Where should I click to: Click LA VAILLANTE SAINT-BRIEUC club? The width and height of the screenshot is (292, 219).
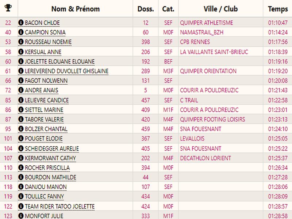pos(214,52)
